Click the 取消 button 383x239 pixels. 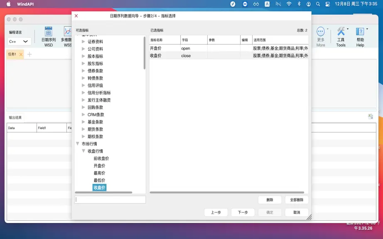297,212
